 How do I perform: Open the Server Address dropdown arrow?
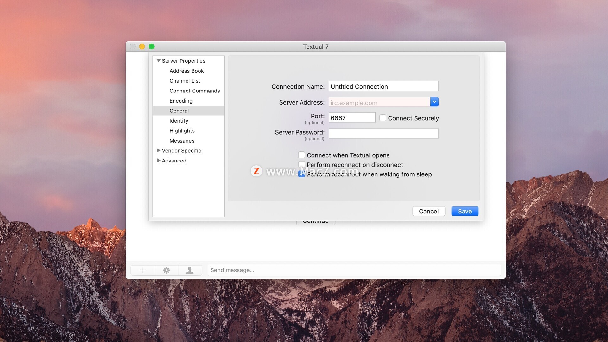pos(434,102)
